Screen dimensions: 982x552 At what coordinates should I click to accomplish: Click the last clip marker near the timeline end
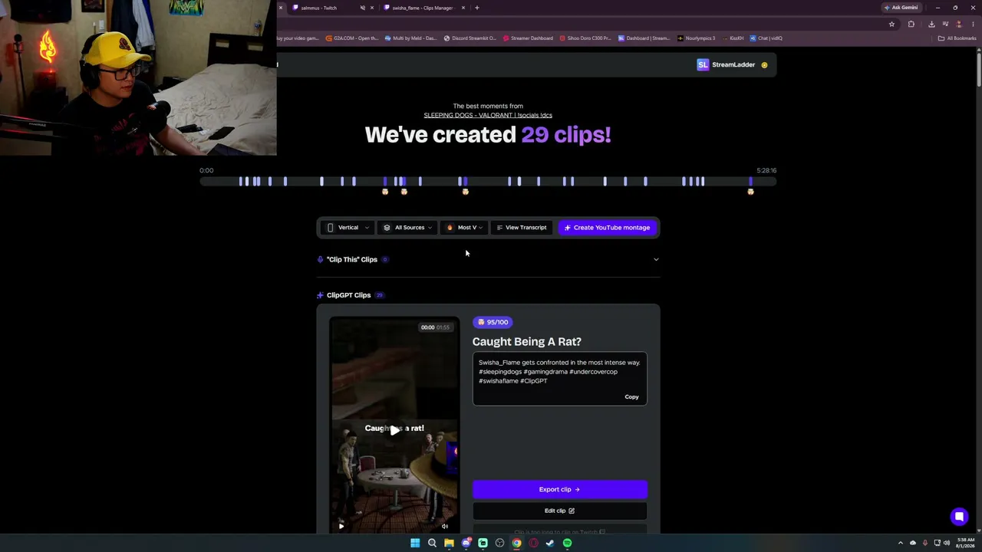[x=750, y=182]
